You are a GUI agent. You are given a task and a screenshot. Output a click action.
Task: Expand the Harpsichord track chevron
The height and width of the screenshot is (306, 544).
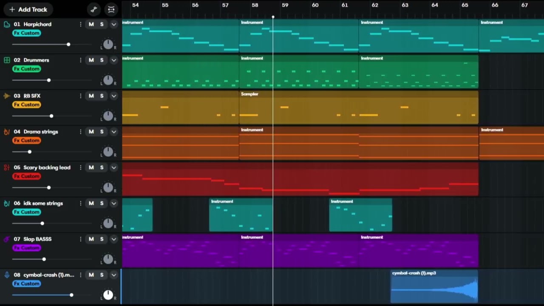pyautogui.click(x=113, y=24)
